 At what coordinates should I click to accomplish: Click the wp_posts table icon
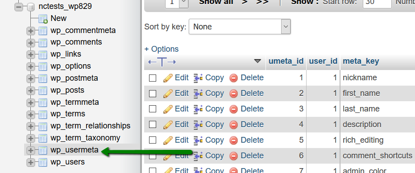coord(42,90)
